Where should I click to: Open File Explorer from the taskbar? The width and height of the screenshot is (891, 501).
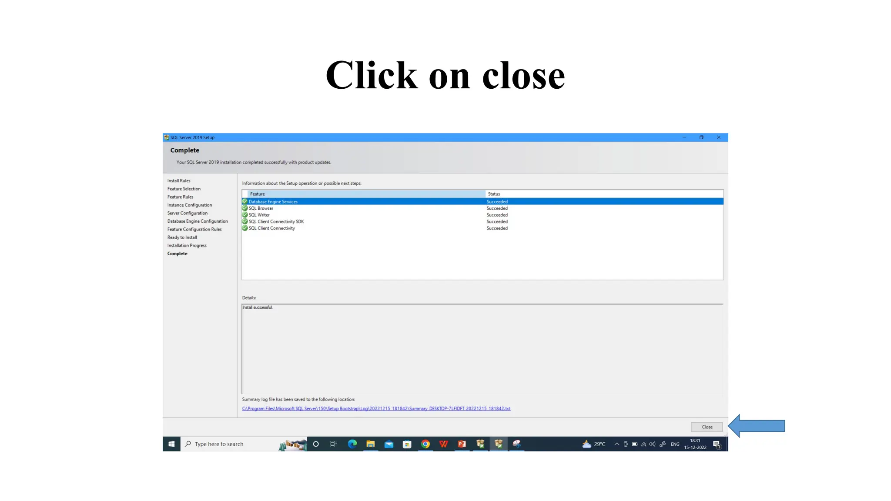click(371, 444)
